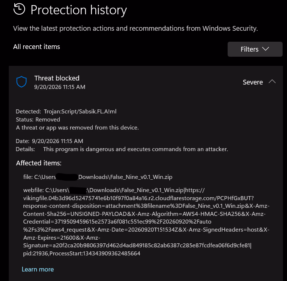The image size is (287, 281).
Task: Click the Protection history page title
Action: [79, 10]
